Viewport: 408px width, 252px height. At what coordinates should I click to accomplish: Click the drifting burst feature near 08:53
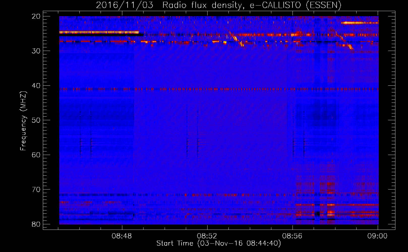(x=237, y=39)
